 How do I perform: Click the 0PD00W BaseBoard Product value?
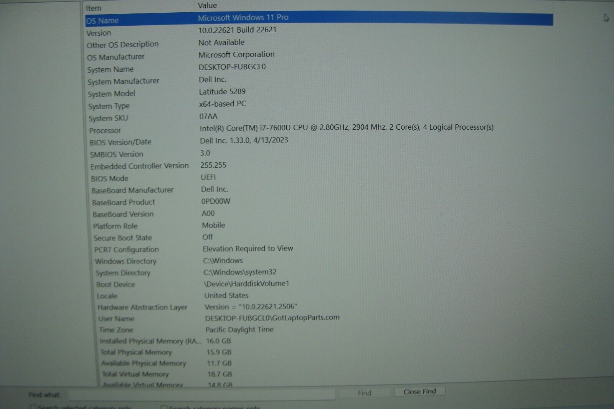216,201
